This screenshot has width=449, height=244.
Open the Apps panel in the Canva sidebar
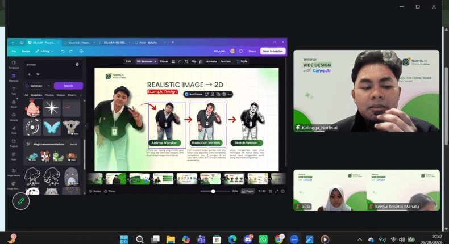[14, 156]
